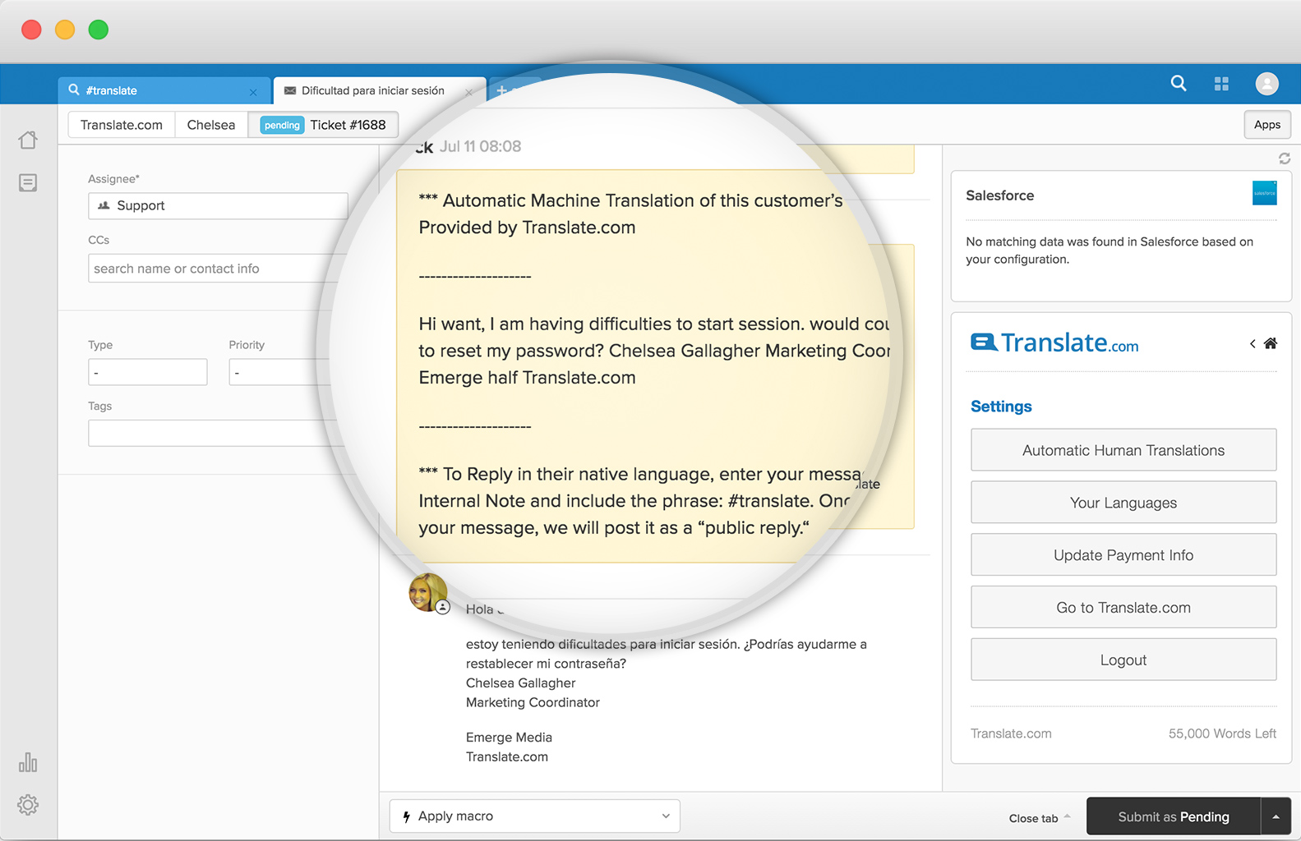
Task: Log out of Translate.com app
Action: (1123, 660)
